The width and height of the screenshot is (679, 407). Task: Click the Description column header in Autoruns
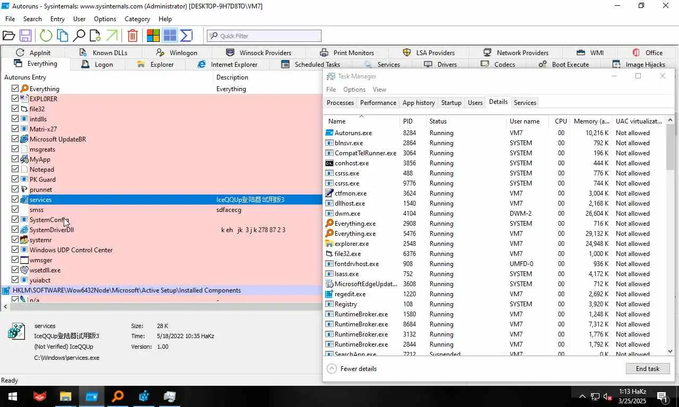coord(232,77)
